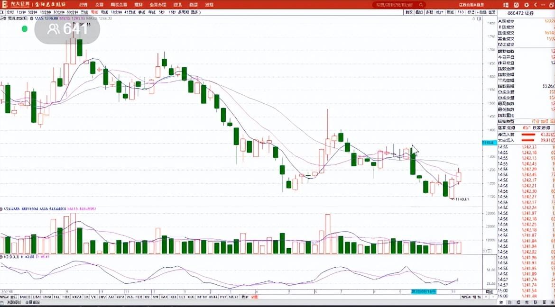The height and width of the screenshot is (307, 555).
Task: Open the 资讯 menu in the top bar
Action: point(178,5)
